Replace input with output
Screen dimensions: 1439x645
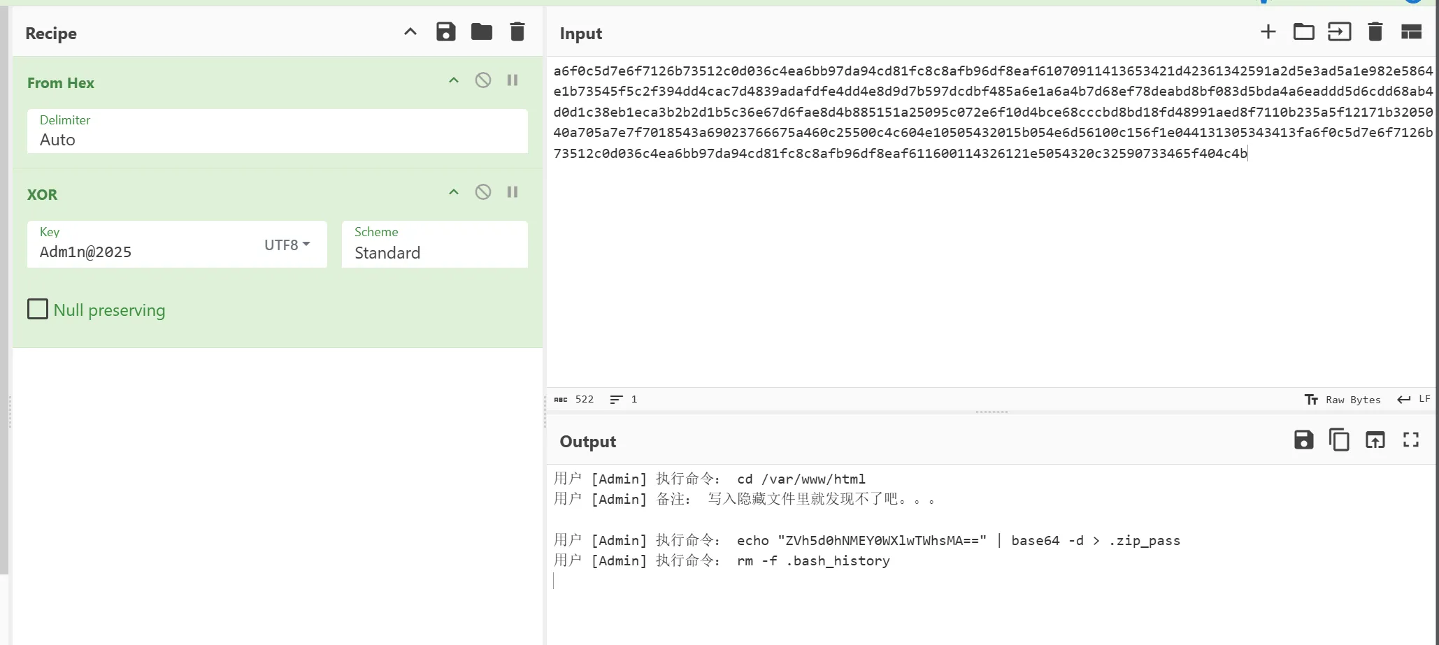(1375, 440)
